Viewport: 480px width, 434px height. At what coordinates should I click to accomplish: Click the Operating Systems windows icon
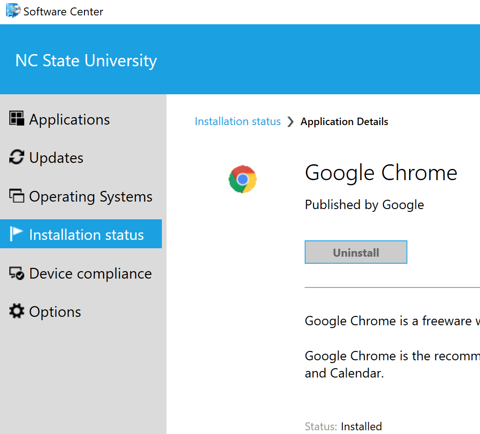[x=16, y=196]
